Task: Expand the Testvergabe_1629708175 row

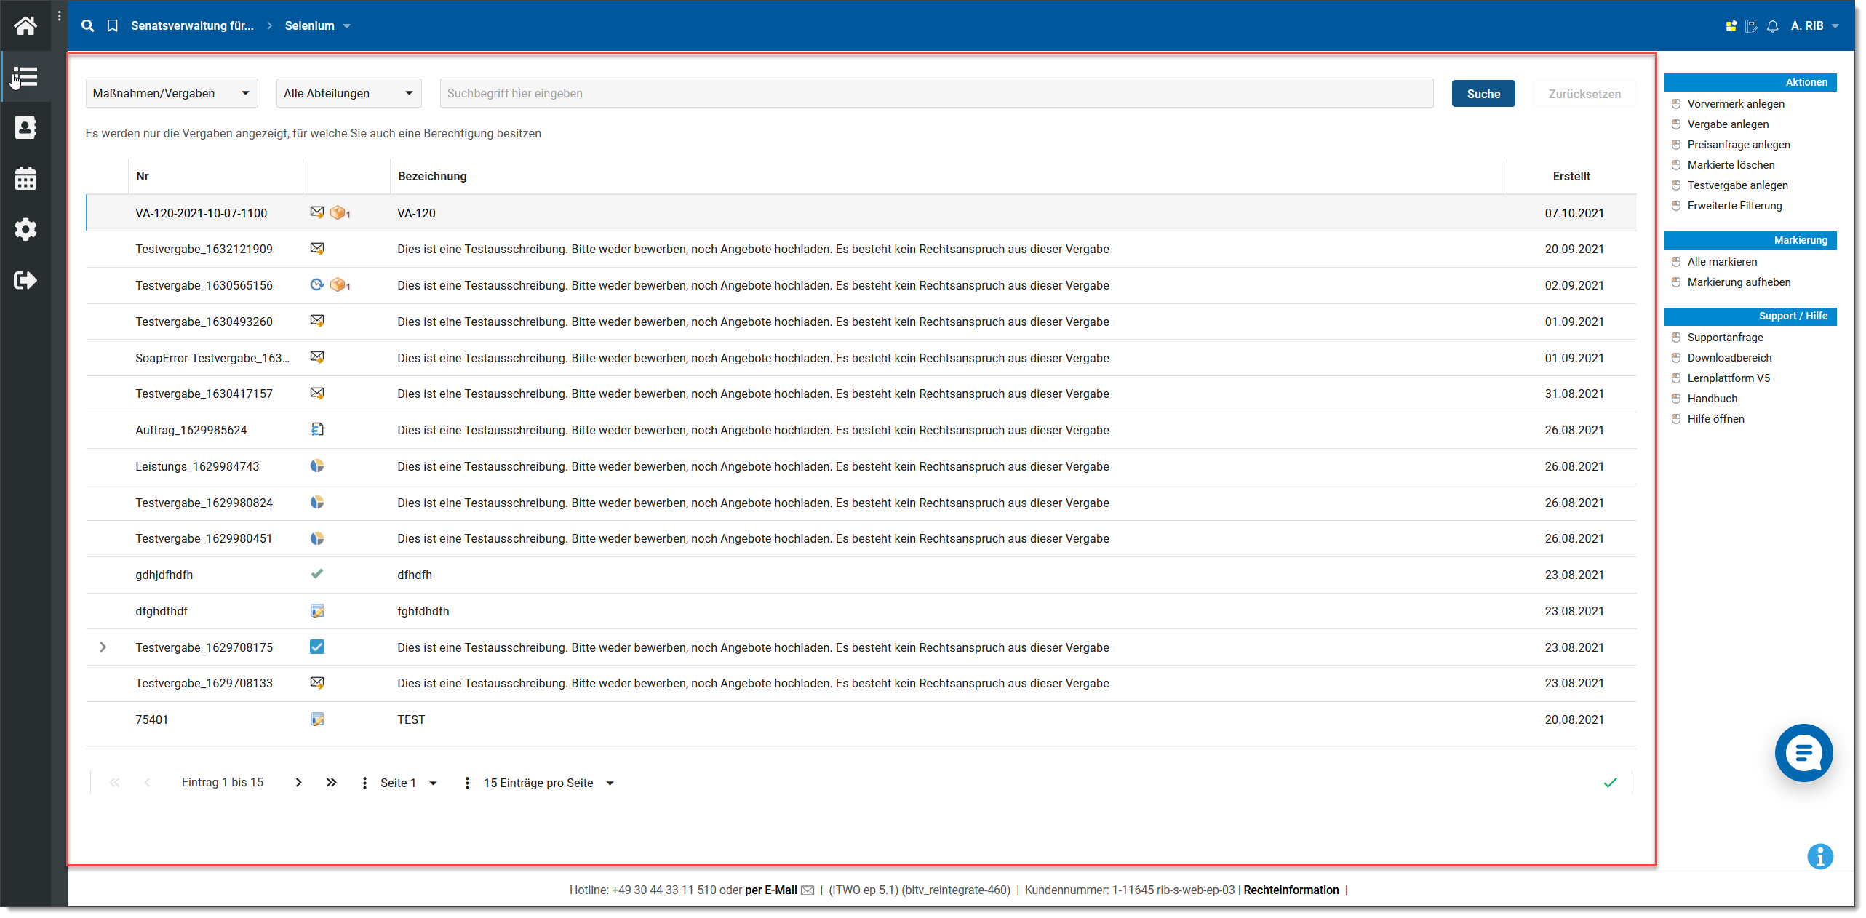Action: 103,647
